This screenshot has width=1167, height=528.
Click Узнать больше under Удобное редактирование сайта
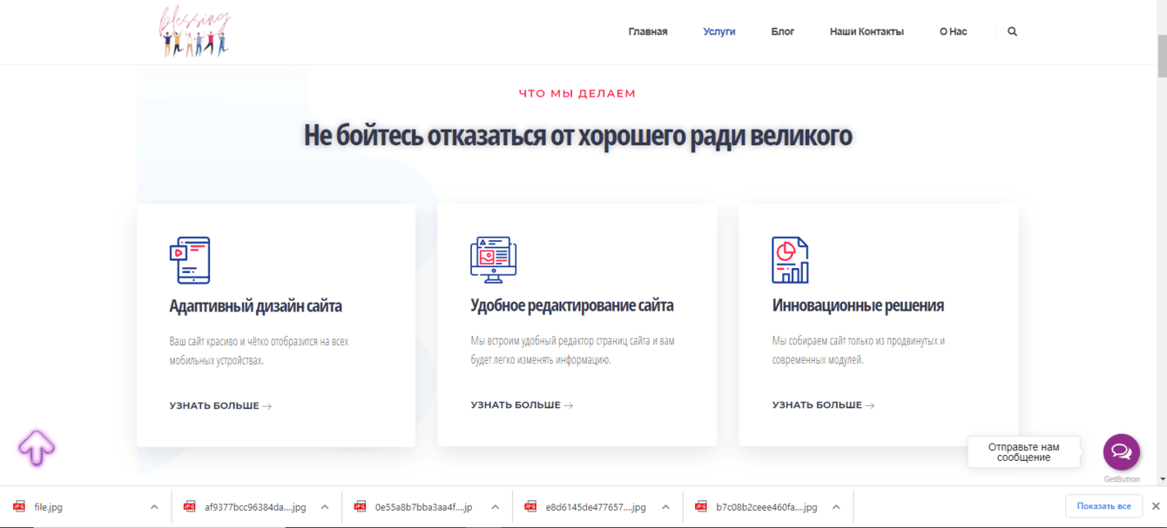pyautogui.click(x=522, y=404)
